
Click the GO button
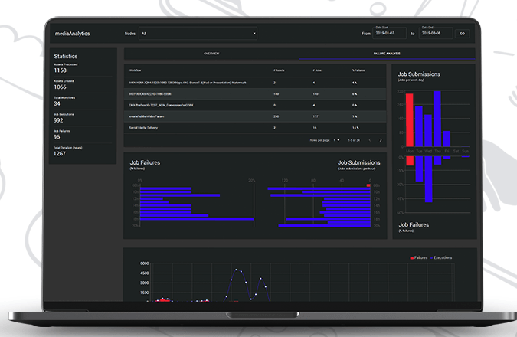463,33
